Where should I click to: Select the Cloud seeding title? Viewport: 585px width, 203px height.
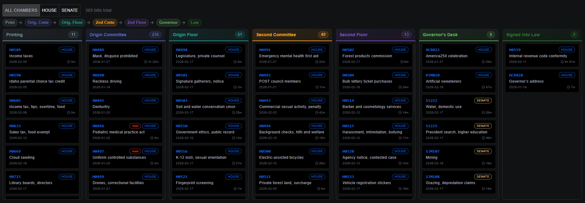pyautogui.click(x=22, y=158)
